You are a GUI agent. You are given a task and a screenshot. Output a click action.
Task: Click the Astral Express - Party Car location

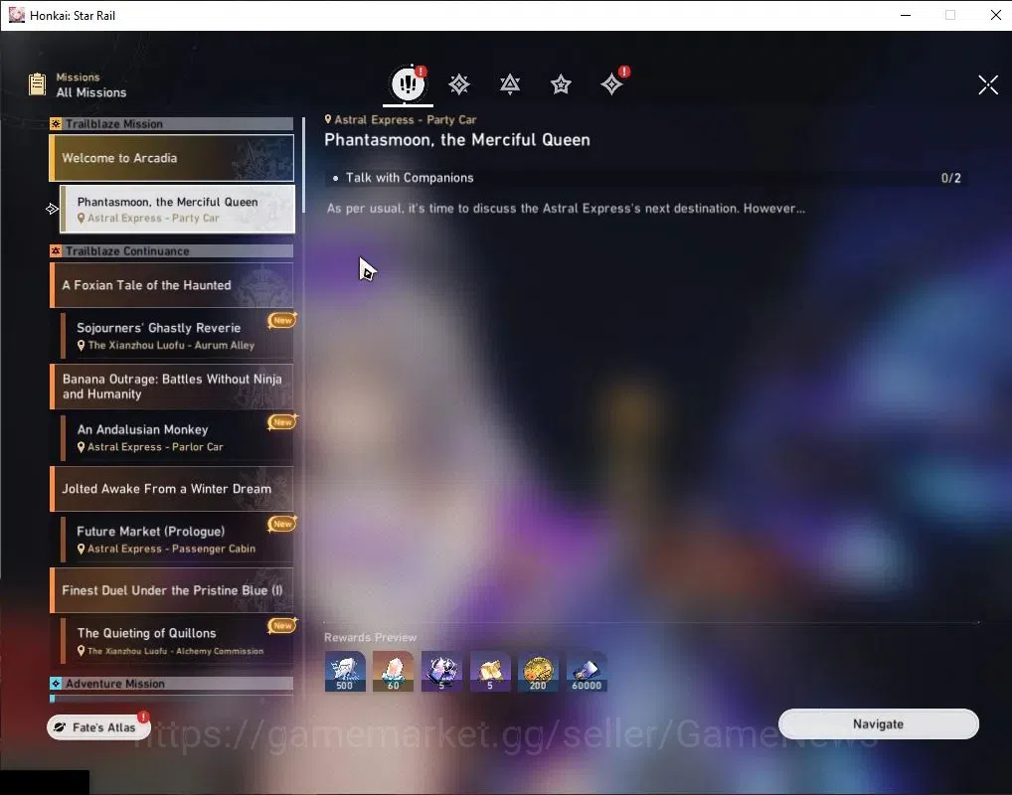[401, 120]
